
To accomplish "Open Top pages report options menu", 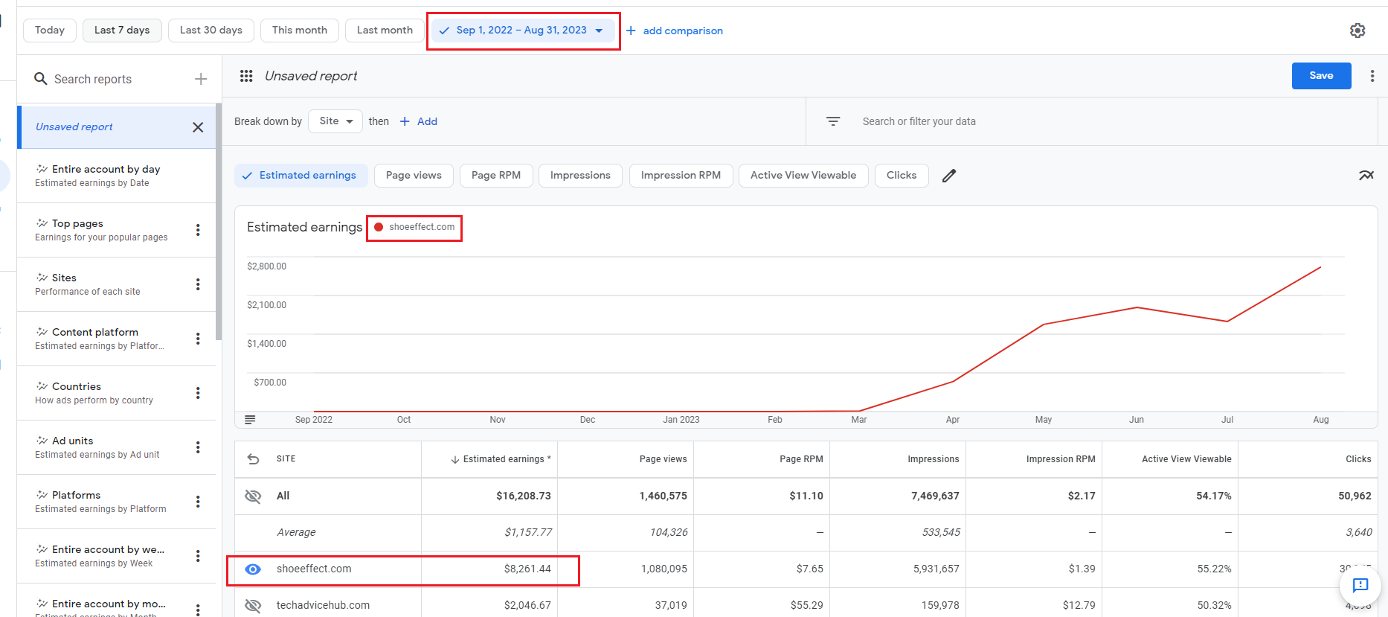I will point(198,230).
